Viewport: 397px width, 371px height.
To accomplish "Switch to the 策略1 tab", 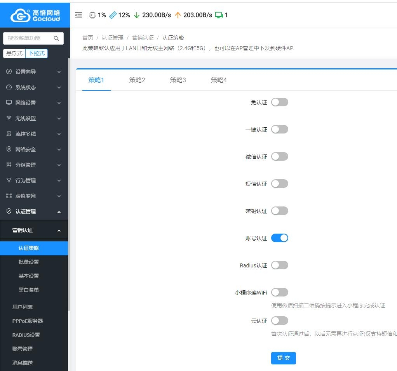I will pos(96,80).
